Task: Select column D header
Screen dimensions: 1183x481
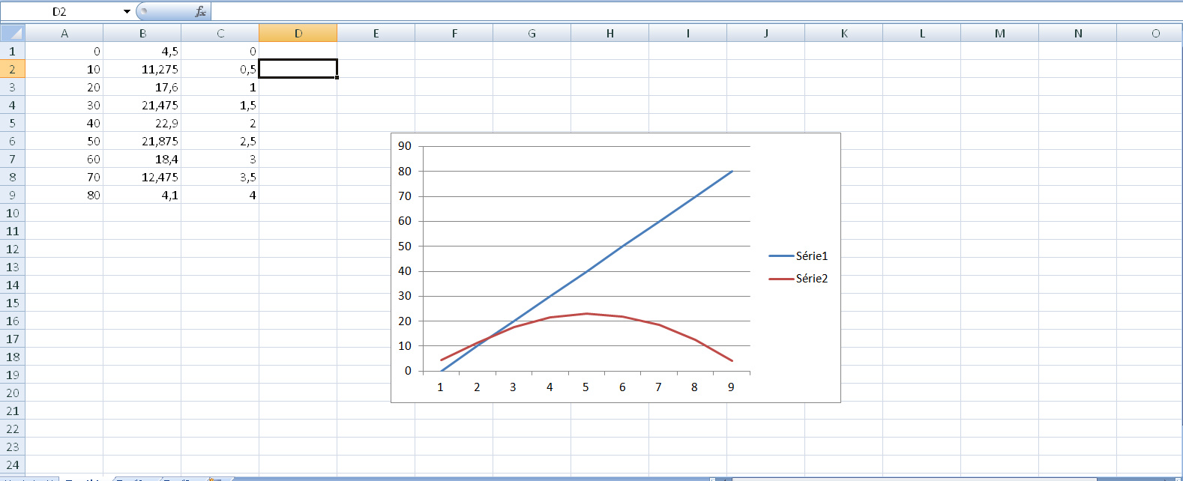Action: click(298, 33)
